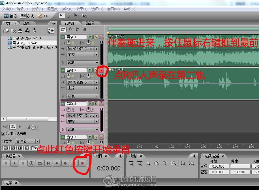Open the 音轨 2 读取 automation dropdown
Image resolution: width=259 pixels, height=190 pixels.
(x=82, y=96)
